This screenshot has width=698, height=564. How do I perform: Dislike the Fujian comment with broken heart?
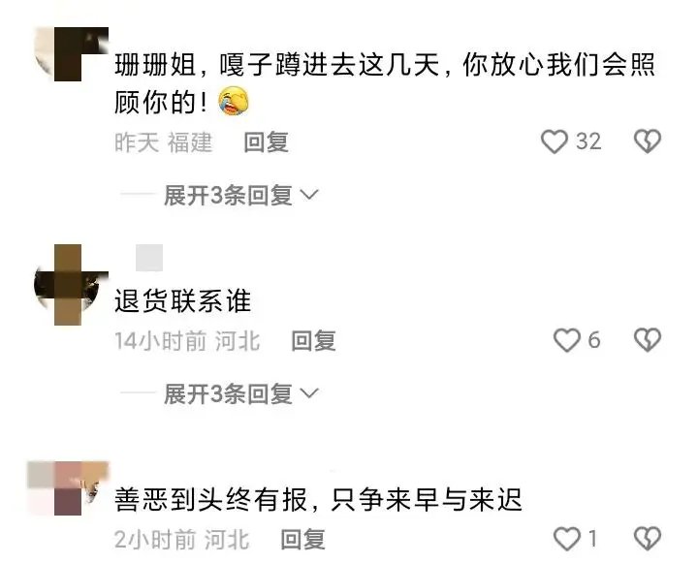[x=648, y=141]
